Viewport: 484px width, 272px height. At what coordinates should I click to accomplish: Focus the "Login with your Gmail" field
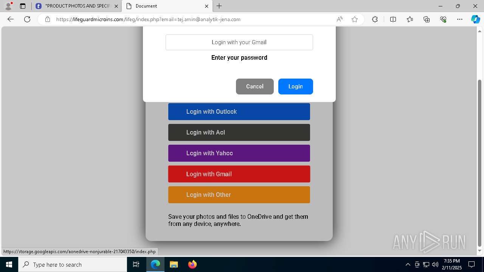pos(239,42)
